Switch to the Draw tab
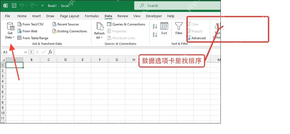 [x=50, y=16]
